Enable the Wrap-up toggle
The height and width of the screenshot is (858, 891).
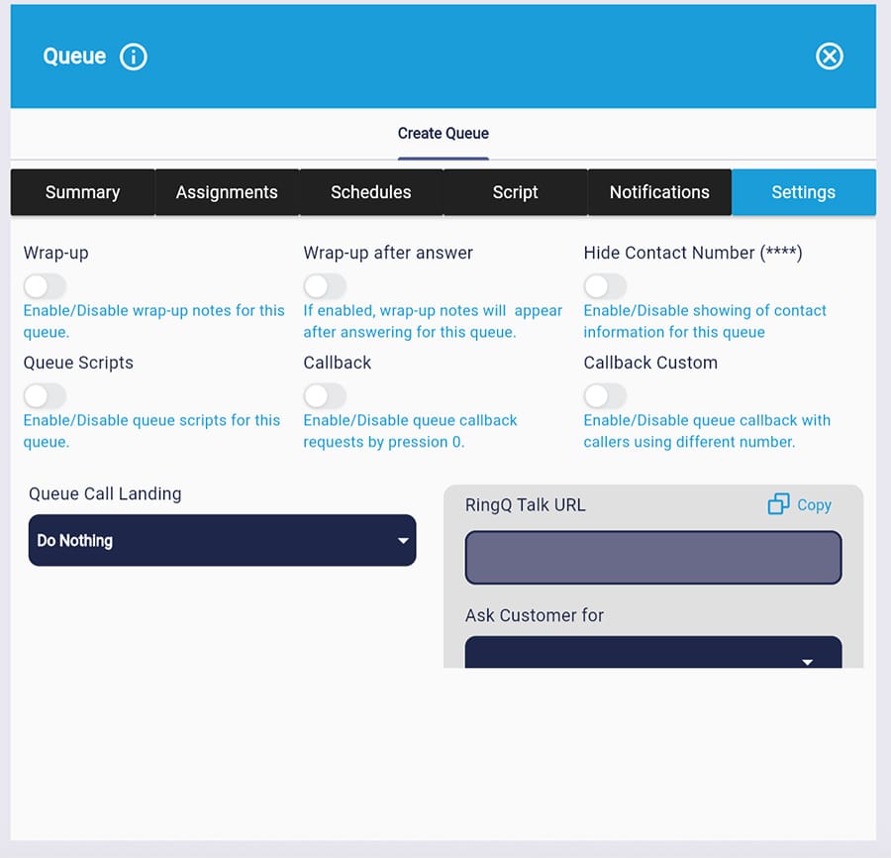pos(45,286)
